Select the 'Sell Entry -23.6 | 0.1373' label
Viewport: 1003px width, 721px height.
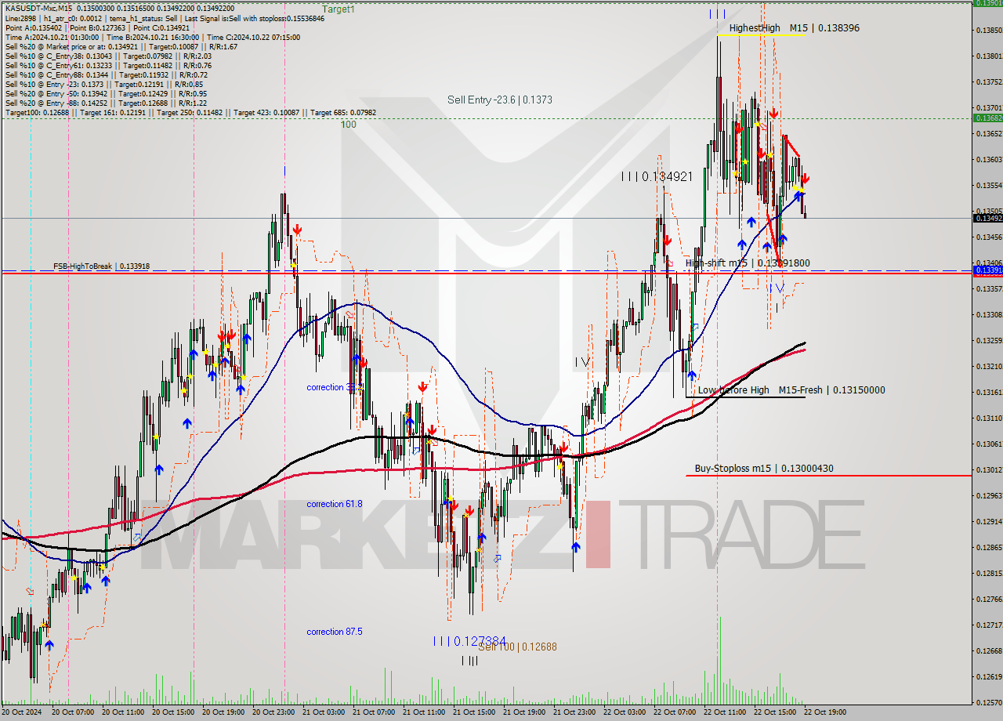(x=500, y=100)
